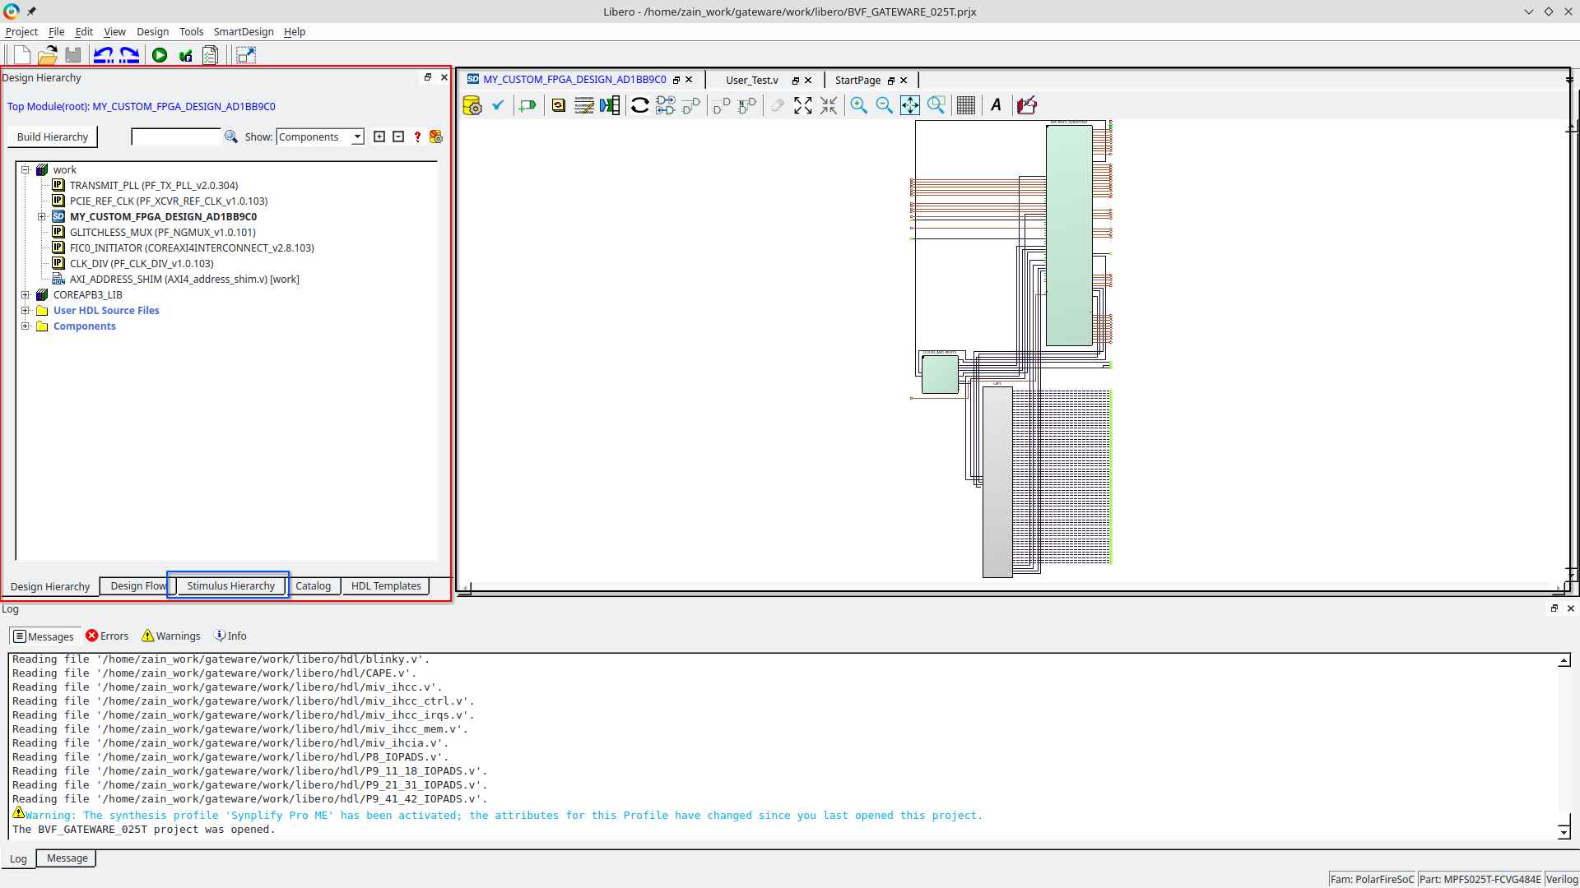Click the Zoom Out magnifier icon
Image resolution: width=1580 pixels, height=888 pixels.
884,105
